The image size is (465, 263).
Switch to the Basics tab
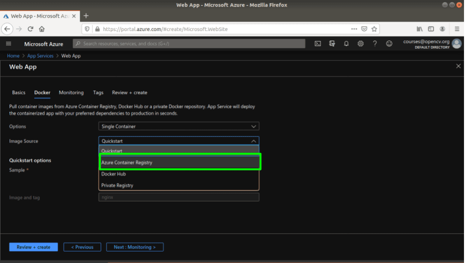click(x=19, y=92)
